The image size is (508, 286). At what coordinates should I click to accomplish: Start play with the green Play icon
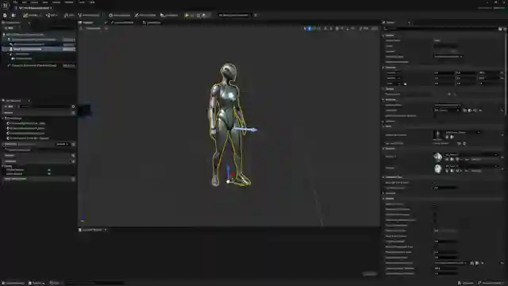(x=187, y=15)
